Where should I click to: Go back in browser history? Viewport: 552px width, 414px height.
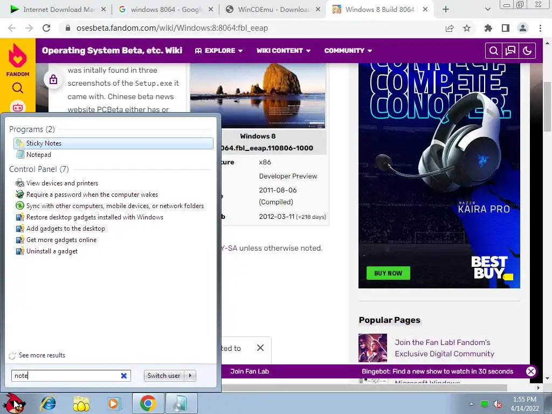[x=12, y=28]
